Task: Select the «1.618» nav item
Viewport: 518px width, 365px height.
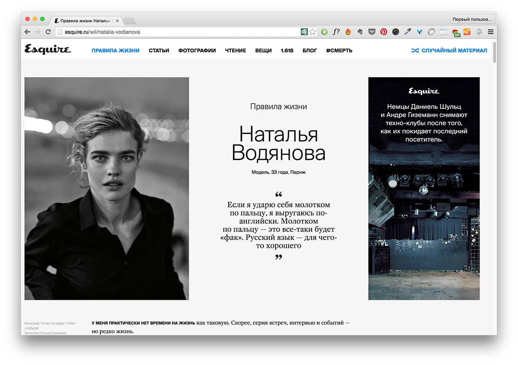Action: 287,51
